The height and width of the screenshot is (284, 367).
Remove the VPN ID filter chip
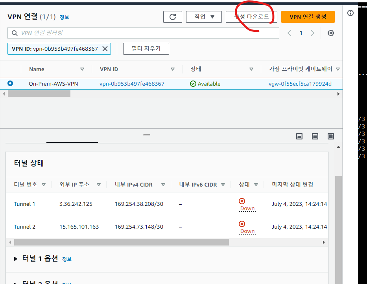[x=105, y=49]
